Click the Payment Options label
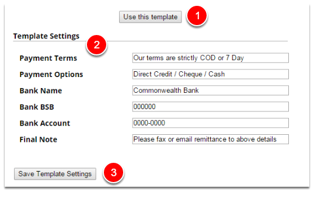 pyautogui.click(x=51, y=75)
